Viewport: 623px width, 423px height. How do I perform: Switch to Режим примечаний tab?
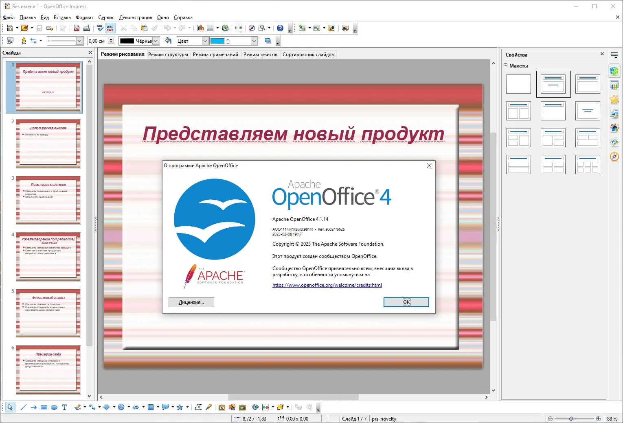click(x=215, y=55)
